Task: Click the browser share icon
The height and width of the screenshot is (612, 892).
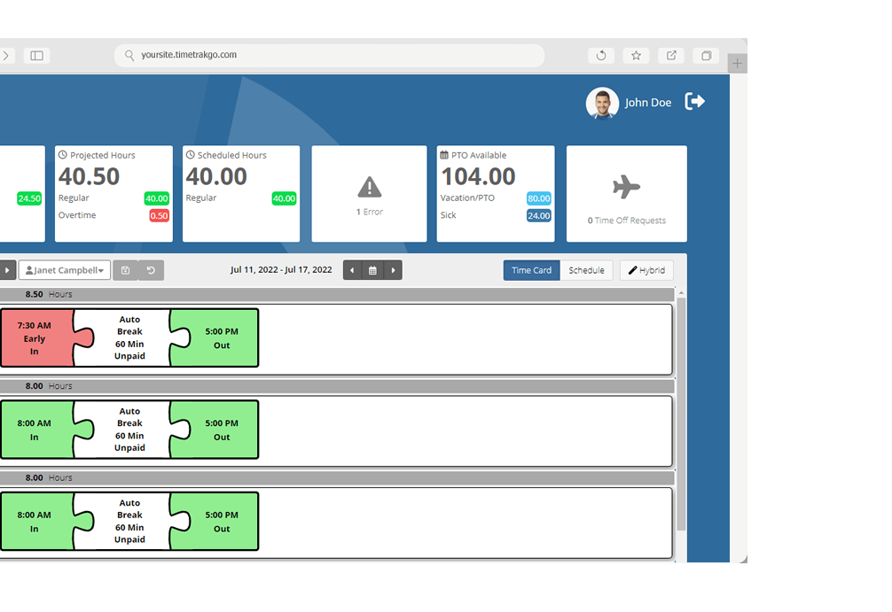Action: click(671, 56)
